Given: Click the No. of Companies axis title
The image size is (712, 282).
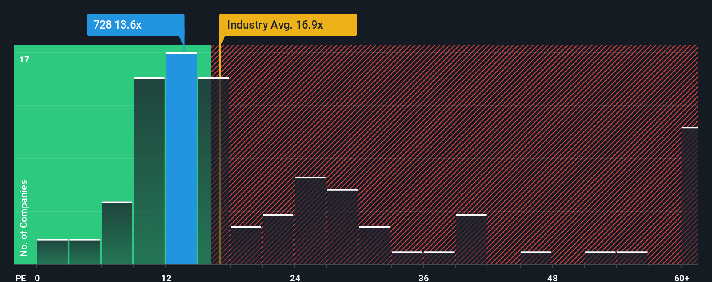Looking at the screenshot, I should (x=23, y=218).
